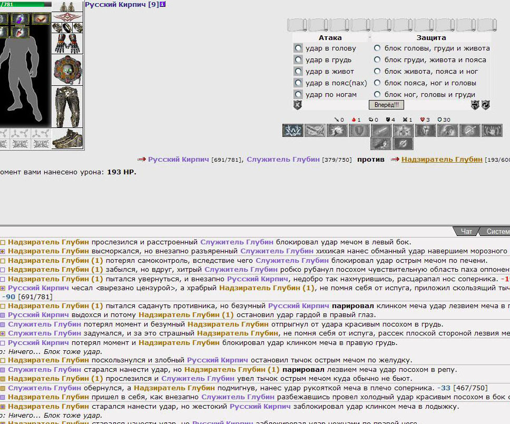Click the skull shield equipment slot

(x=67, y=70)
